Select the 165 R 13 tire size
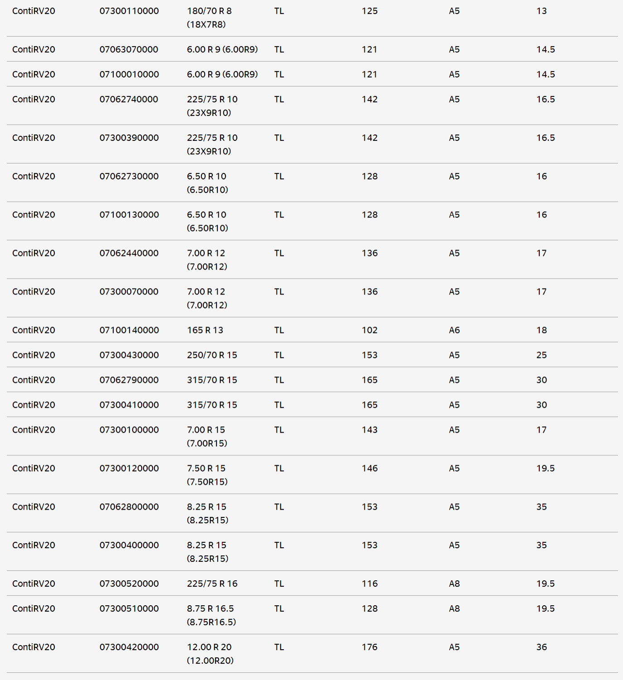 pyautogui.click(x=205, y=330)
